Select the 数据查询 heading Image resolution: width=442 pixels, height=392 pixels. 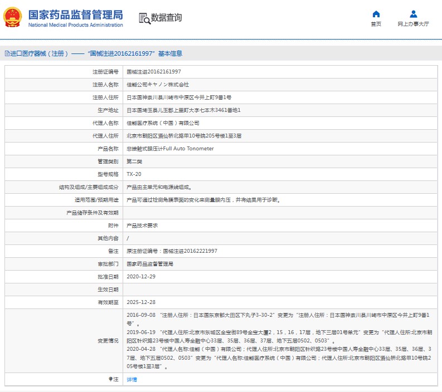pos(166,17)
